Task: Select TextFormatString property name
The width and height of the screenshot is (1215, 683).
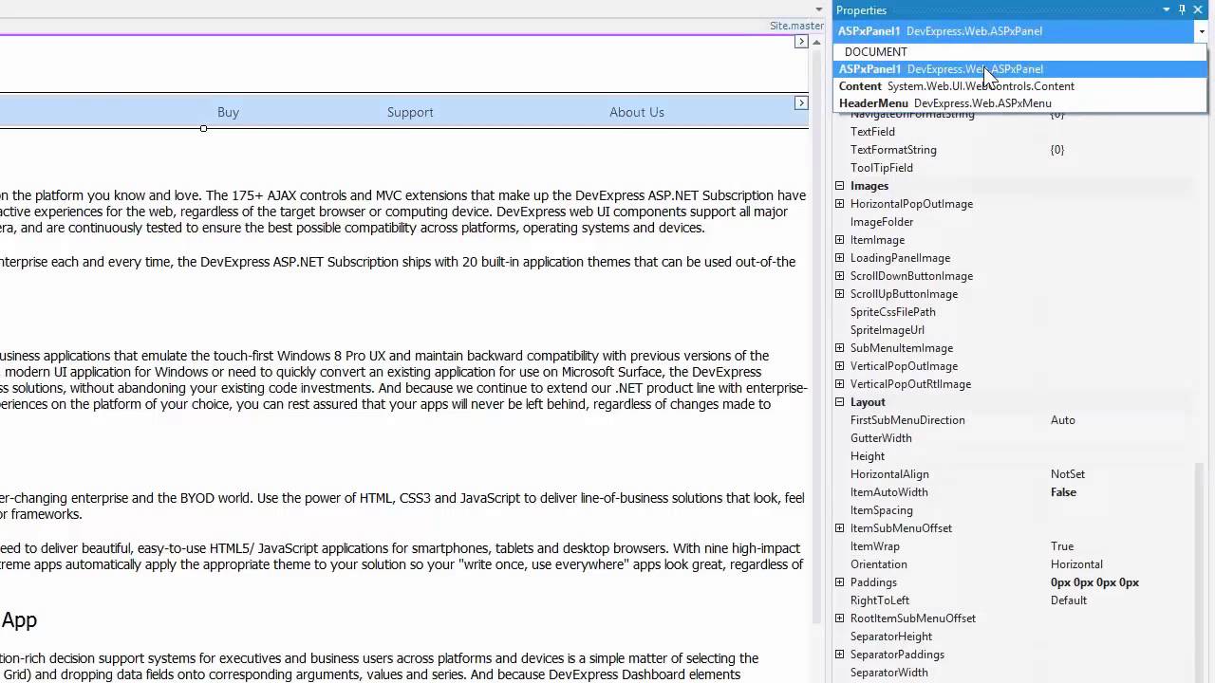Action: (893, 150)
